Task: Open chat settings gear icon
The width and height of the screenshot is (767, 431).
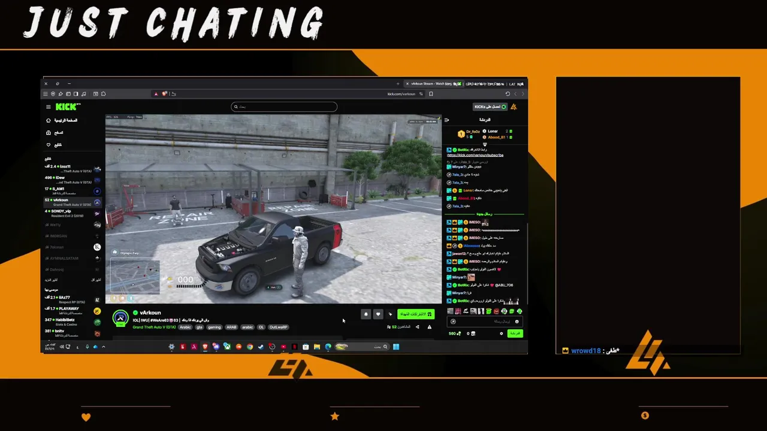Action: pyautogui.click(x=501, y=333)
